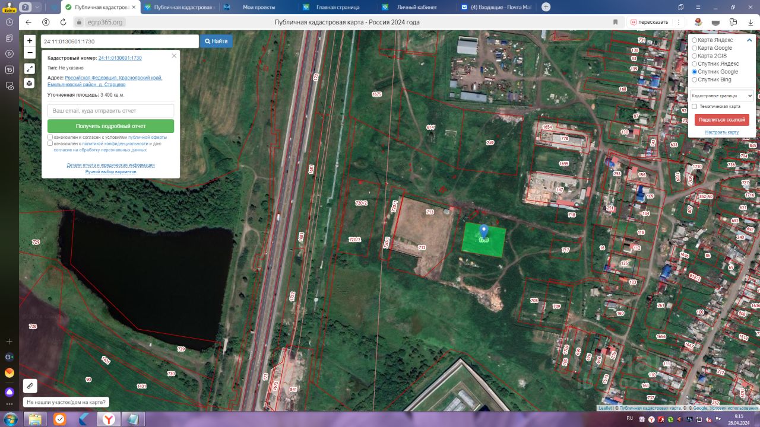Click the site lock security icon

click(x=79, y=22)
